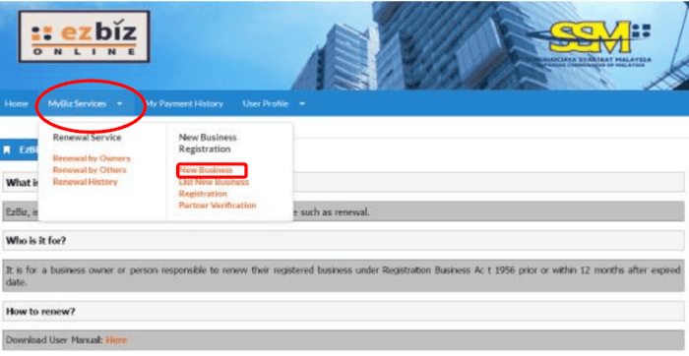
Task: Click the ezbiz Online logo
Action: pyautogui.click(x=84, y=36)
